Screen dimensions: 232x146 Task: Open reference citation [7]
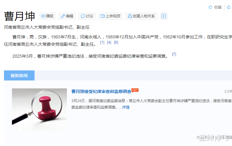click(174, 54)
